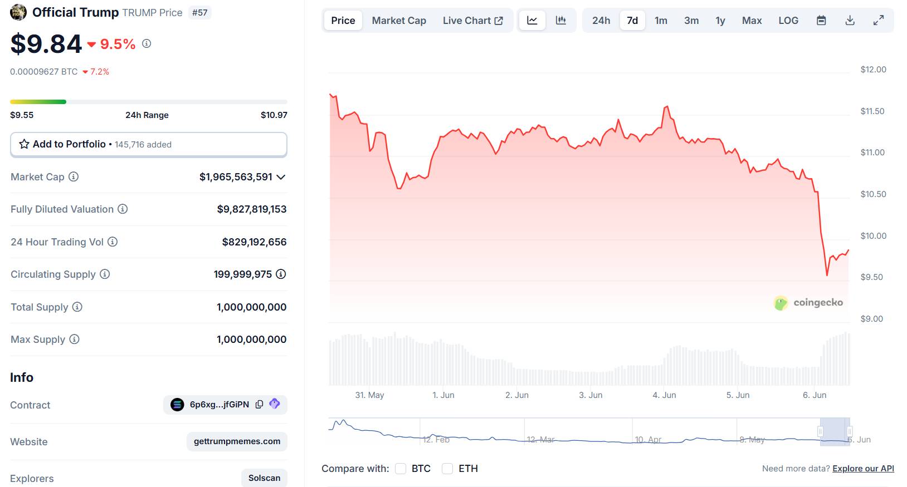Screen dimensions: 907x487
Task: Click Add to Portfolio button
Action: [149, 144]
